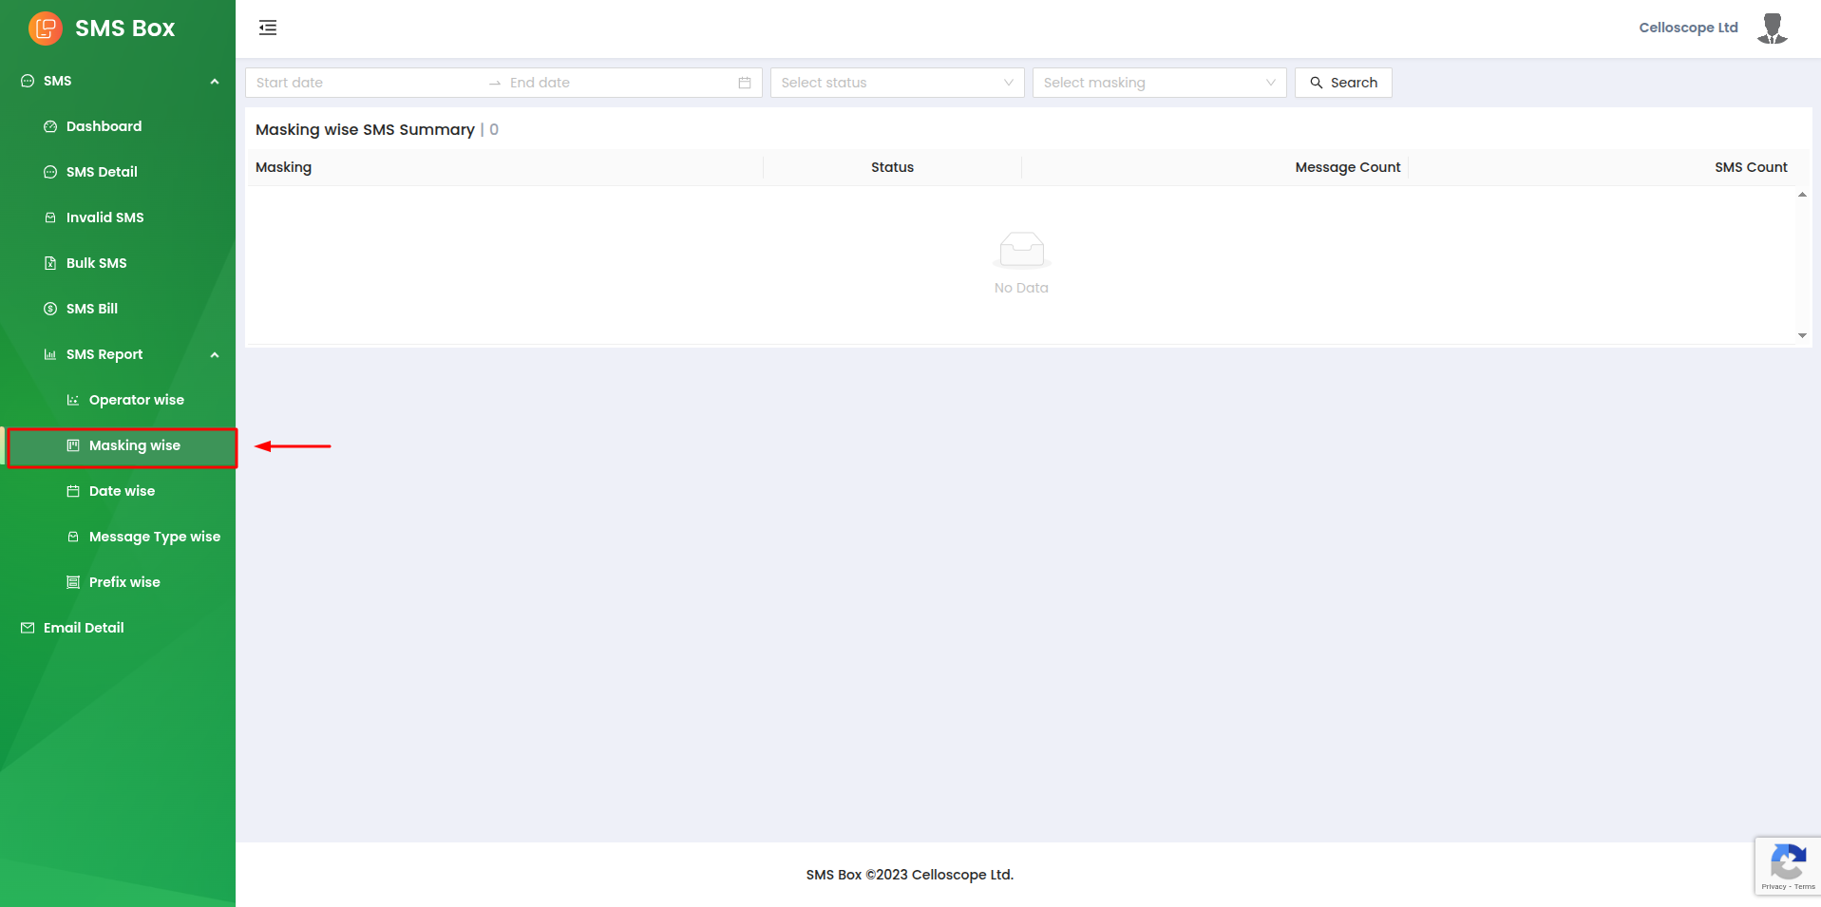Screen dimensions: 1821x907
Task: Click the SMS Box logo icon
Action: [x=45, y=28]
